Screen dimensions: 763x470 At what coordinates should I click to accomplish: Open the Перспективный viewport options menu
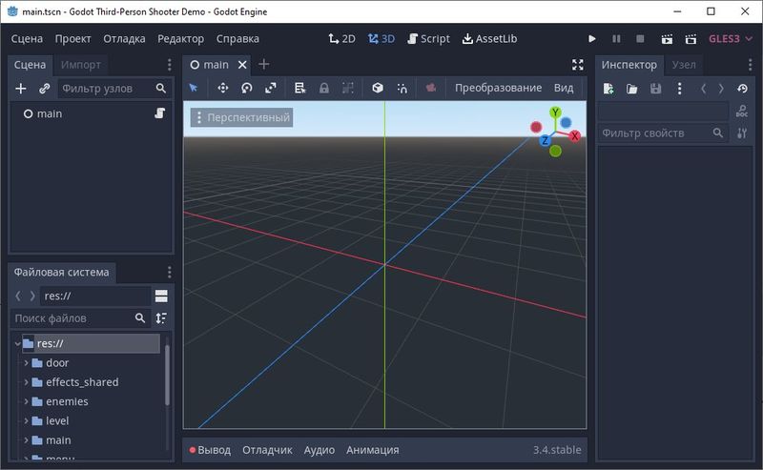[242, 117]
